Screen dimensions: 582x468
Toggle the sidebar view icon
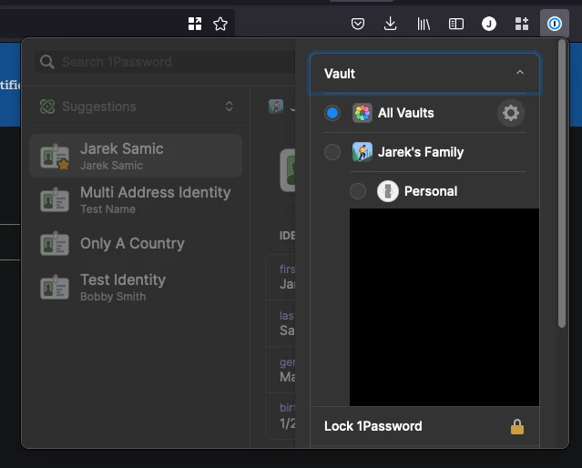(x=456, y=24)
